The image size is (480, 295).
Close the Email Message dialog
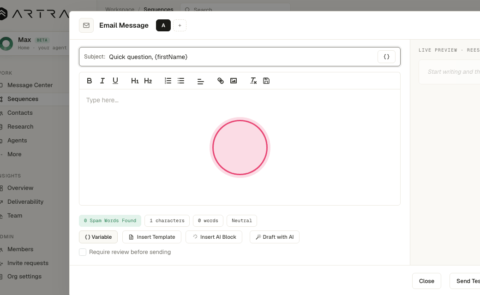(x=426, y=281)
